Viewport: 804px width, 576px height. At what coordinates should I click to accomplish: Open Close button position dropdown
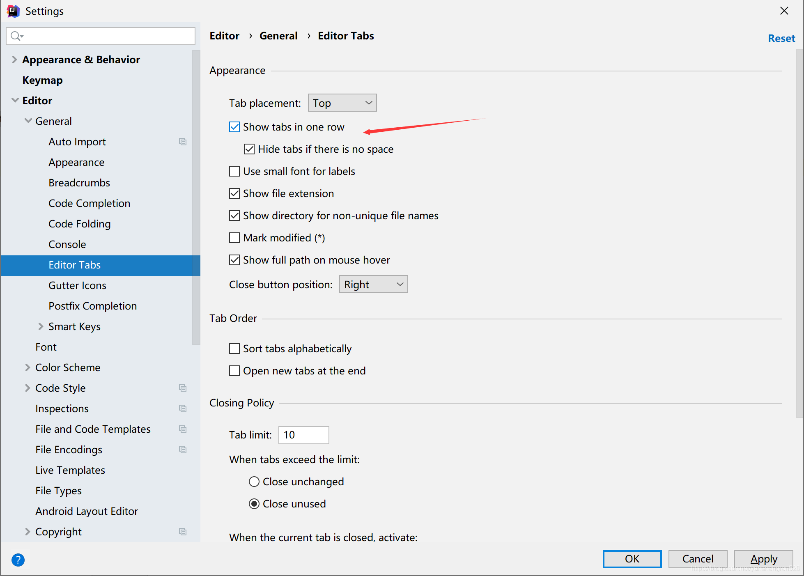coord(373,285)
